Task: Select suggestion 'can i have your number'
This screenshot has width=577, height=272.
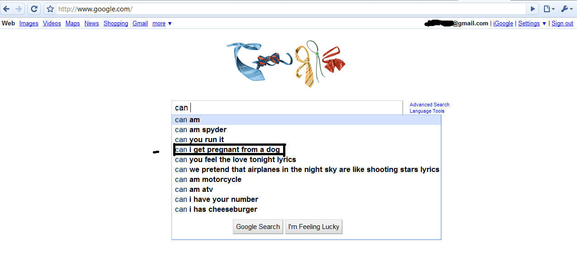Action: point(306,200)
